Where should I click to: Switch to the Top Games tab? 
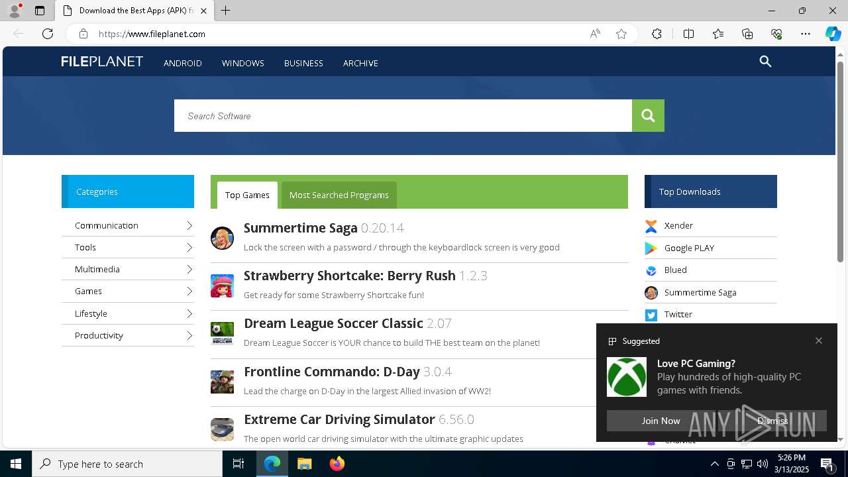click(247, 195)
